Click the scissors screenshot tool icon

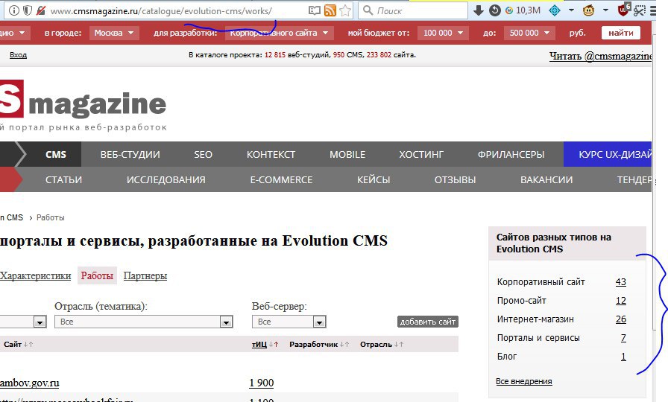pyautogui.click(x=640, y=10)
